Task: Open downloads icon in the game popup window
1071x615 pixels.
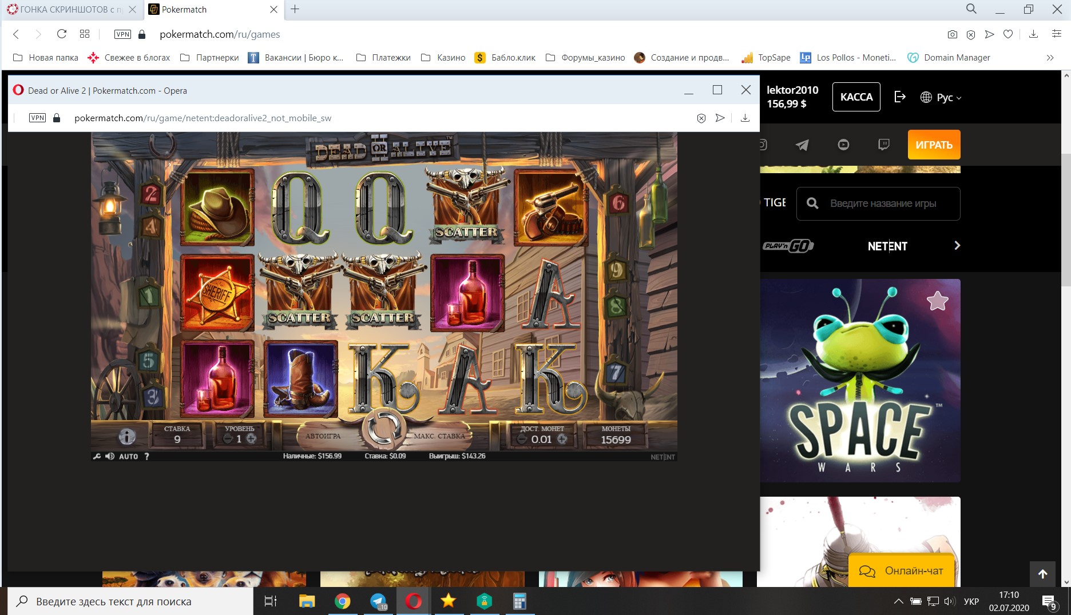Action: (745, 118)
